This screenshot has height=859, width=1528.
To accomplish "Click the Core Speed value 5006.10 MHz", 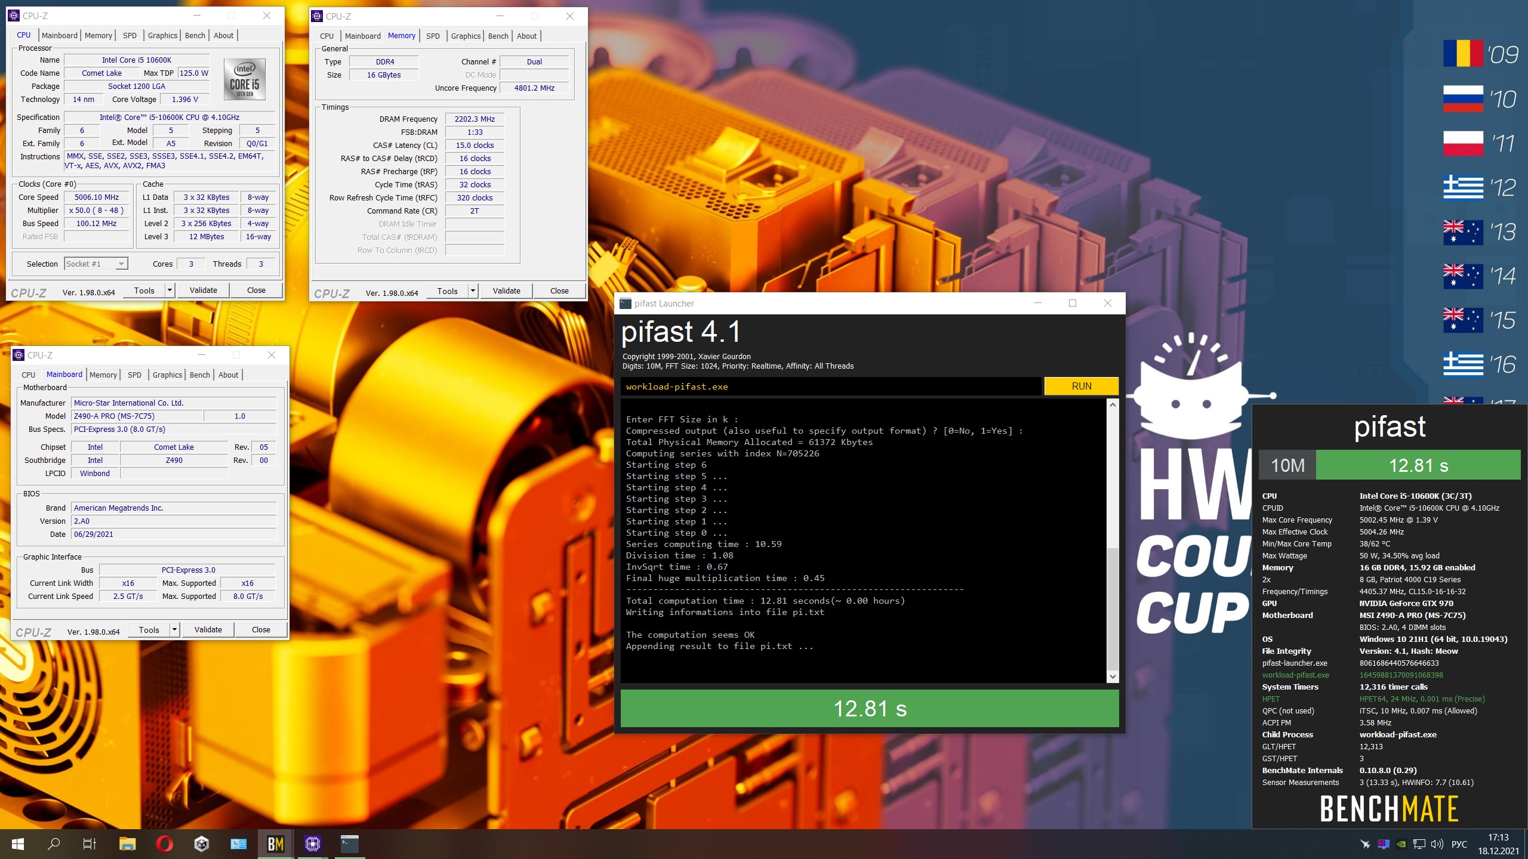I will [x=97, y=197].
